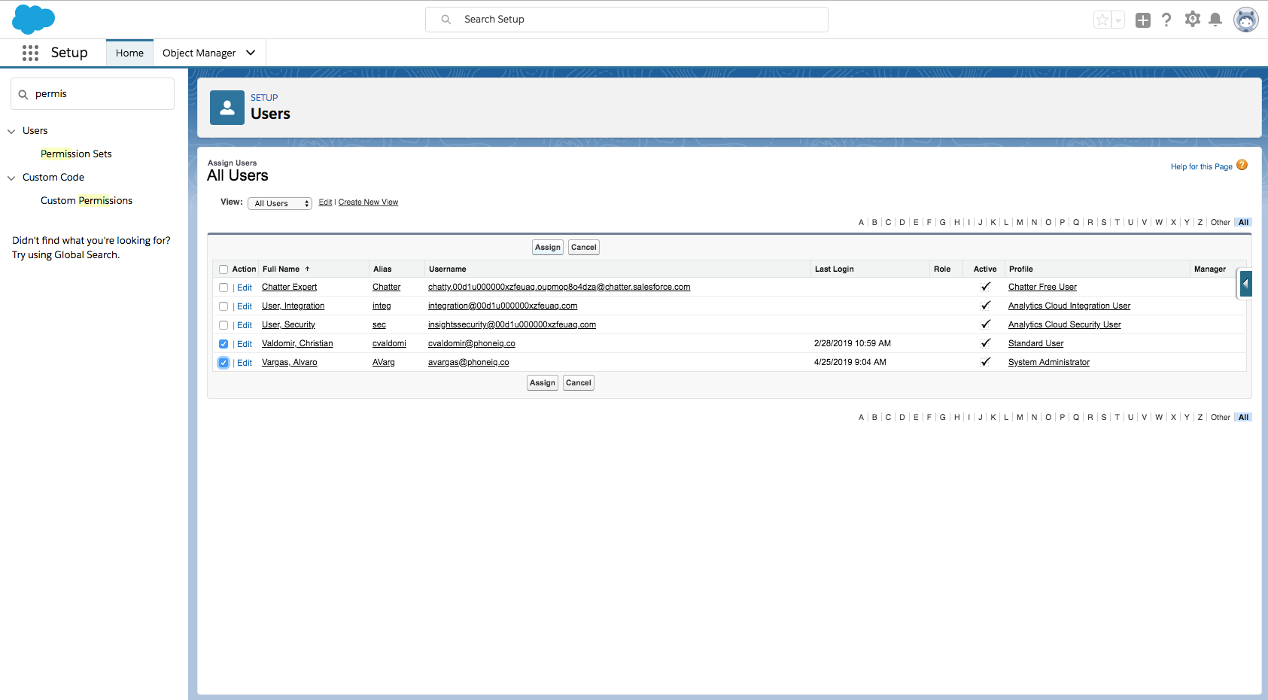The width and height of the screenshot is (1268, 700).
Task: Open the App Launcher grid icon
Action: click(30, 53)
